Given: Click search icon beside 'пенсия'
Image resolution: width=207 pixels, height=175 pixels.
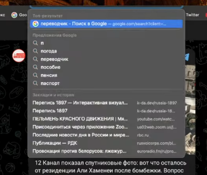Looking at the screenshot, I should [35, 75].
